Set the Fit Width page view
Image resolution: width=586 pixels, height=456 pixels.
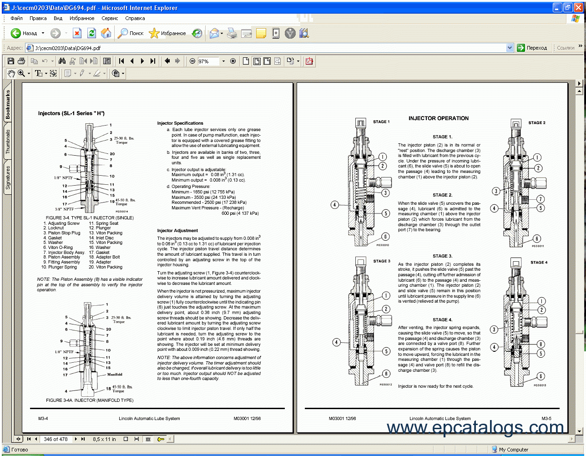pos(267,61)
